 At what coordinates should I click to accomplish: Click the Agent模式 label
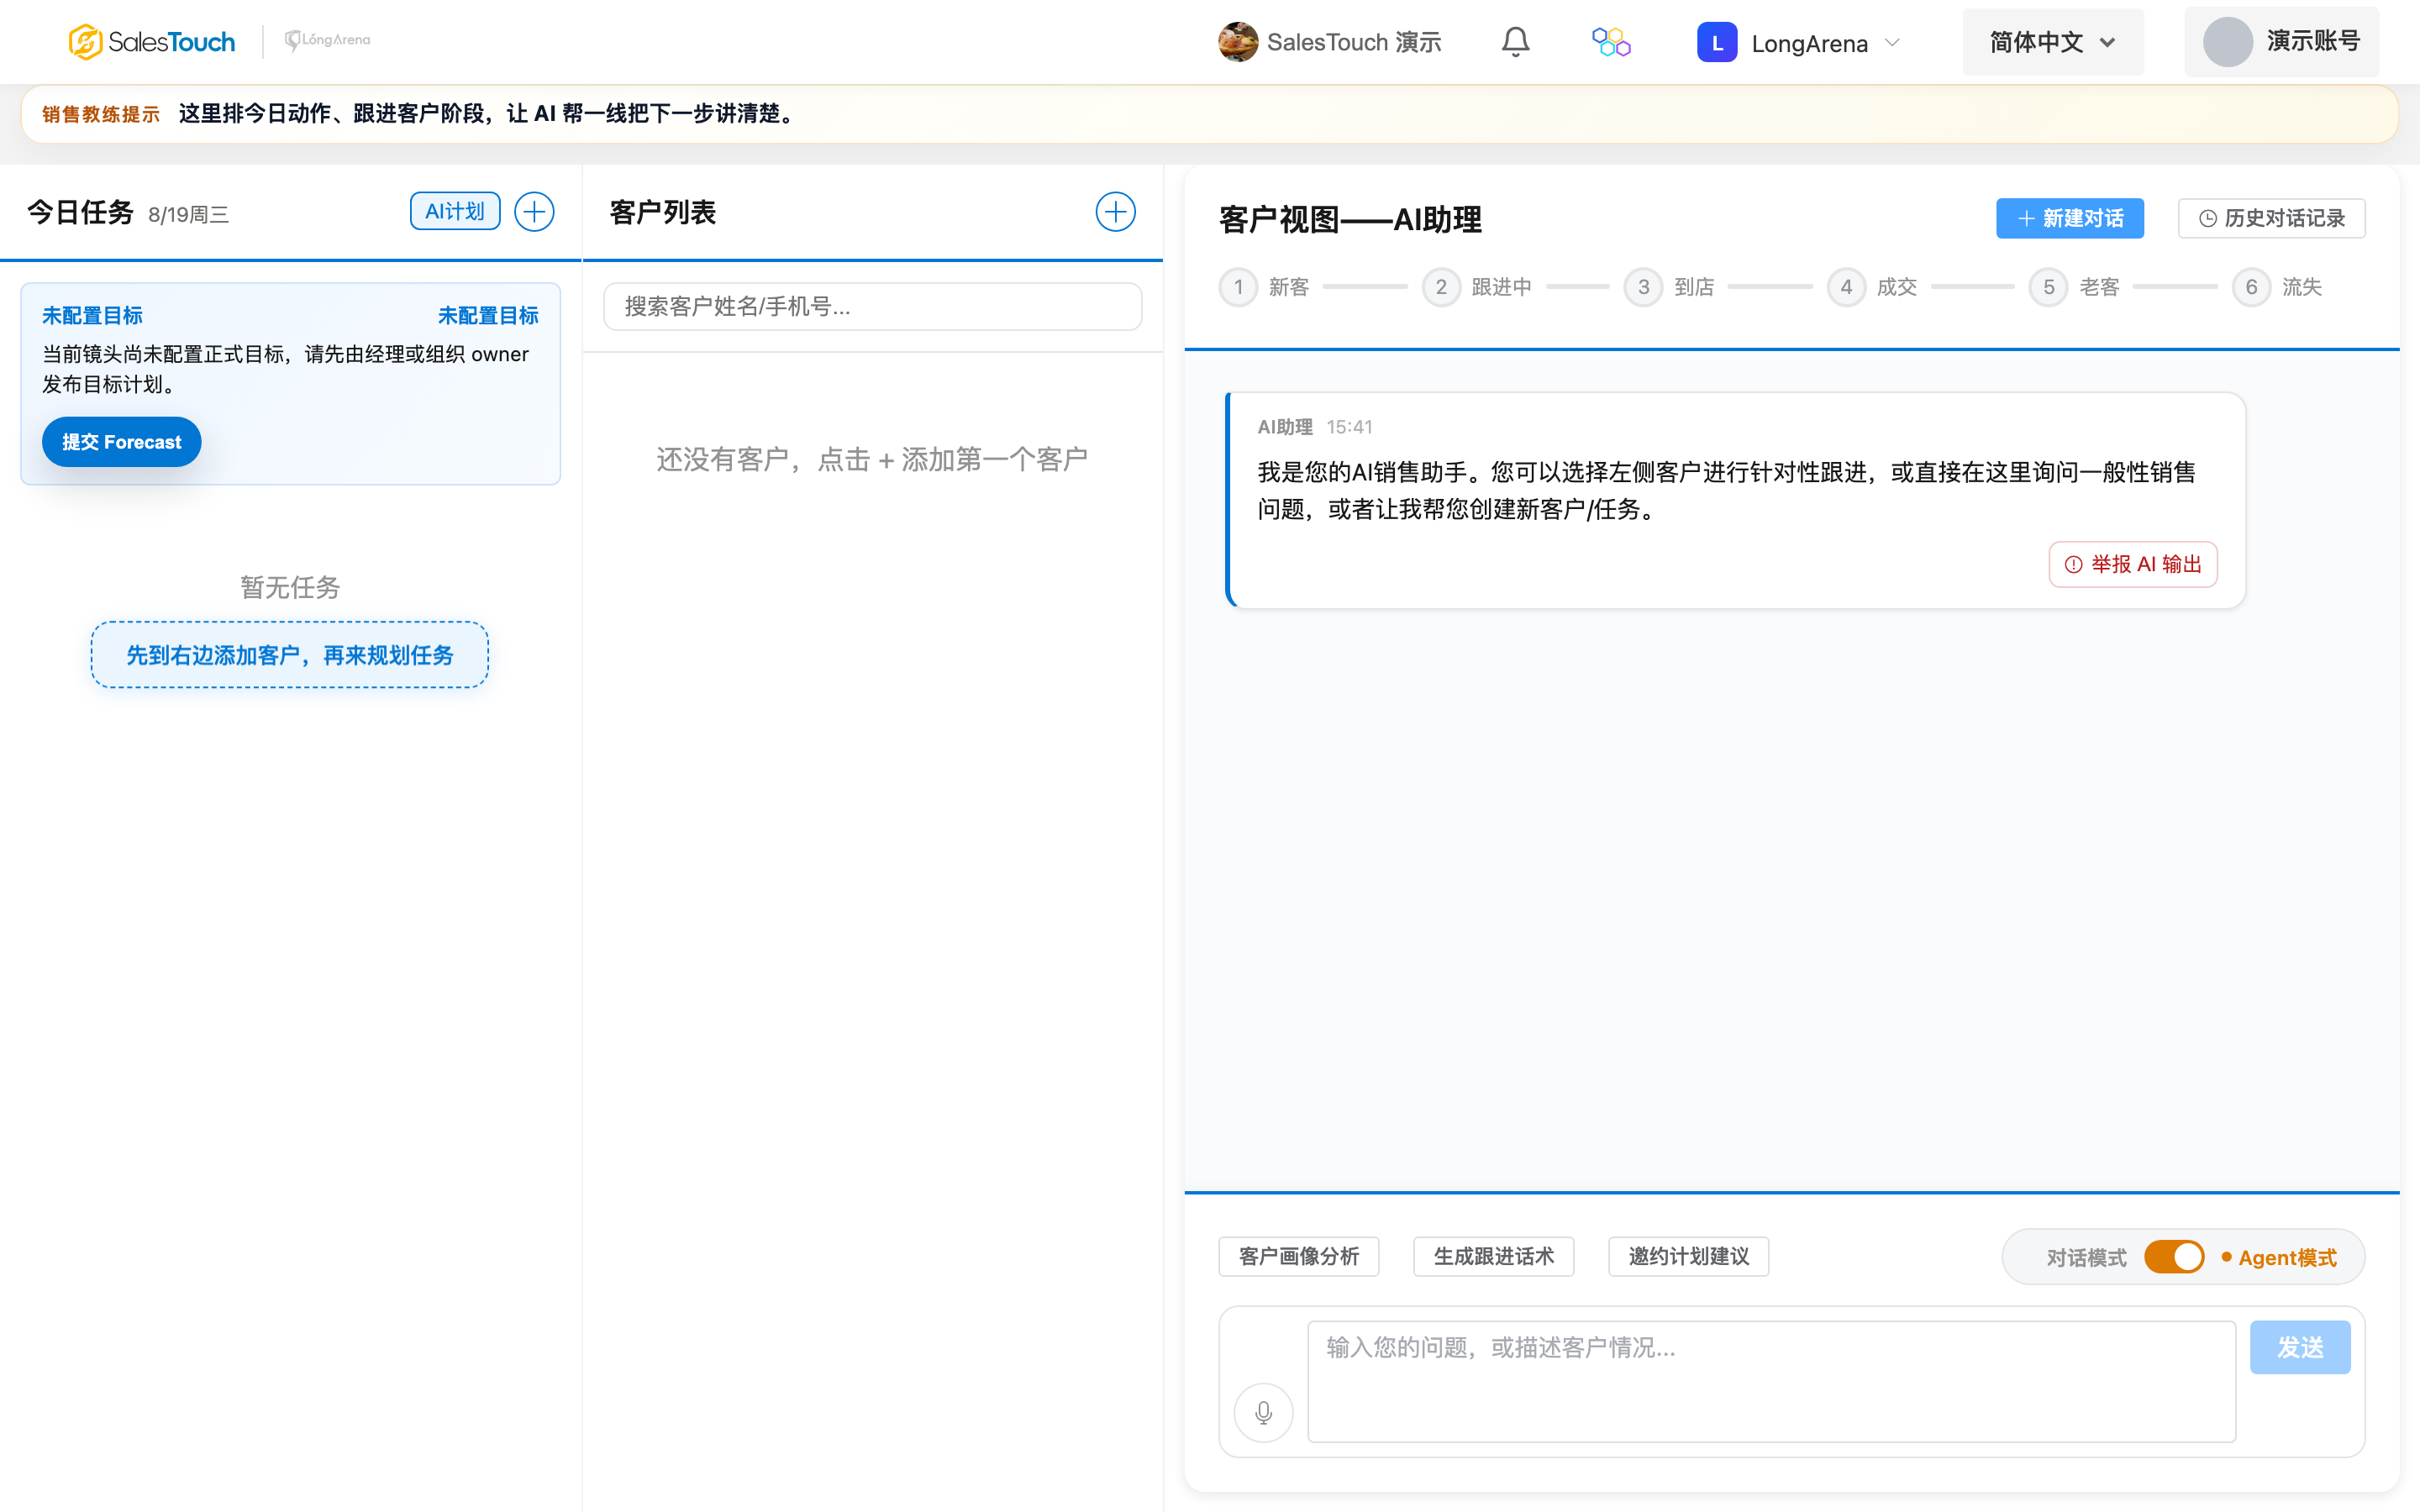click(2287, 1258)
